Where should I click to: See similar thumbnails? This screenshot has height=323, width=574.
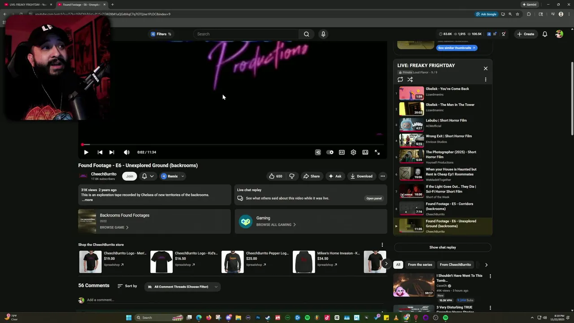coord(457,48)
